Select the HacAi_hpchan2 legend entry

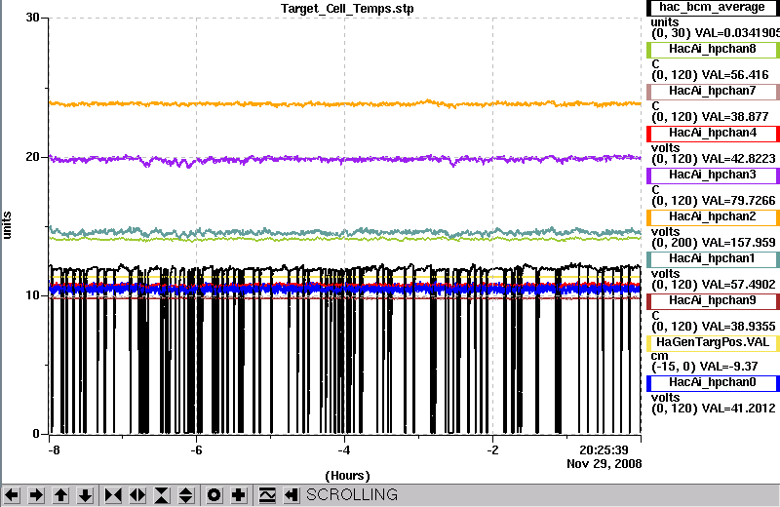[713, 216]
